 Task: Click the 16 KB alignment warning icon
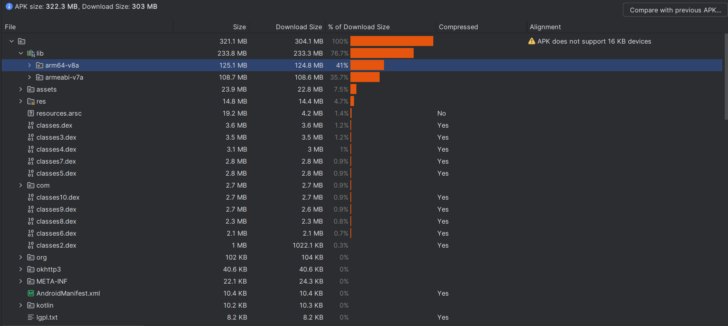point(532,41)
